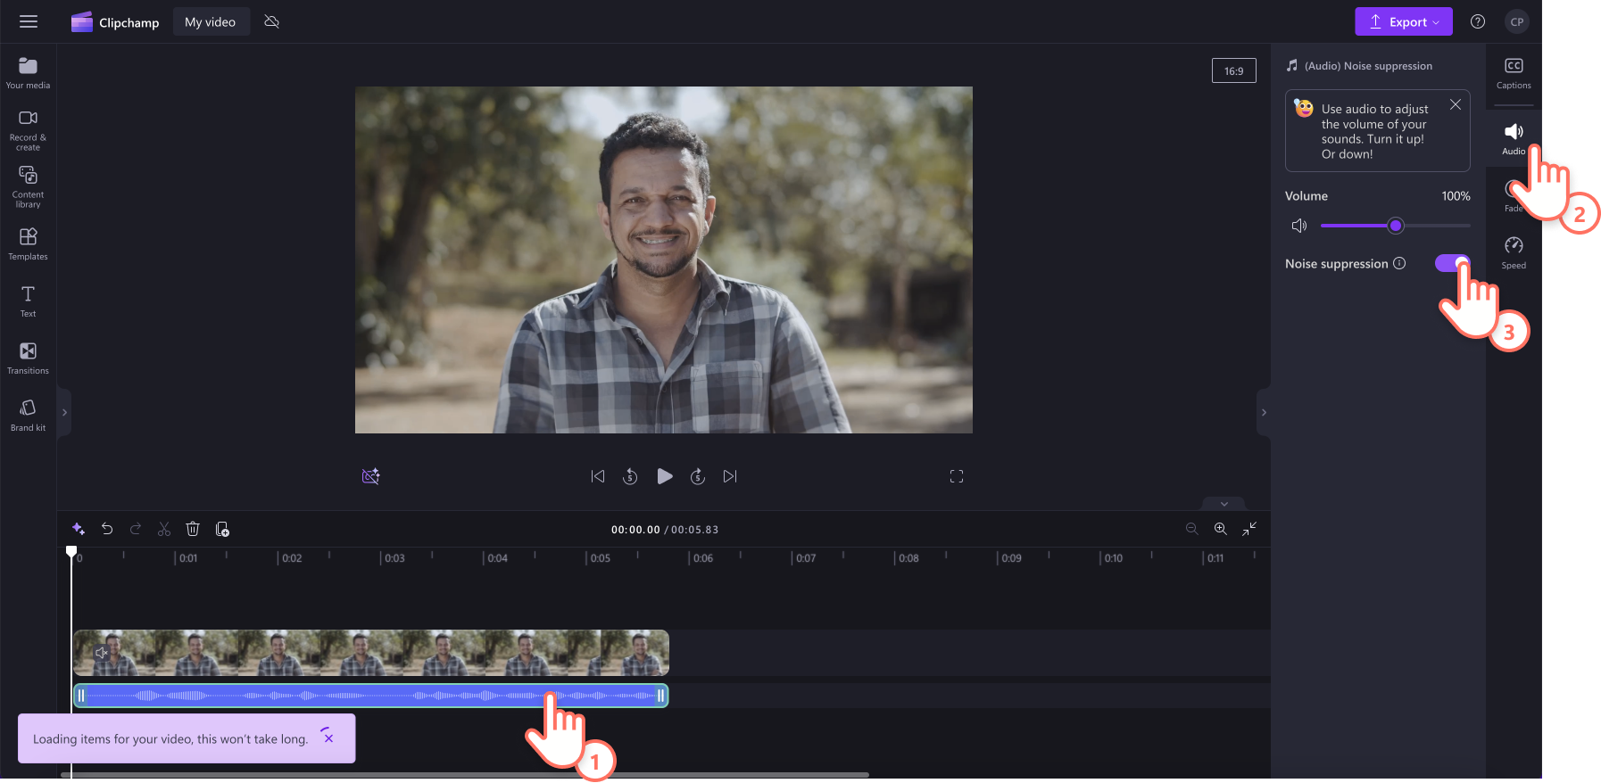Adjust the Volume slider
The image size is (1601, 783).
tap(1396, 226)
